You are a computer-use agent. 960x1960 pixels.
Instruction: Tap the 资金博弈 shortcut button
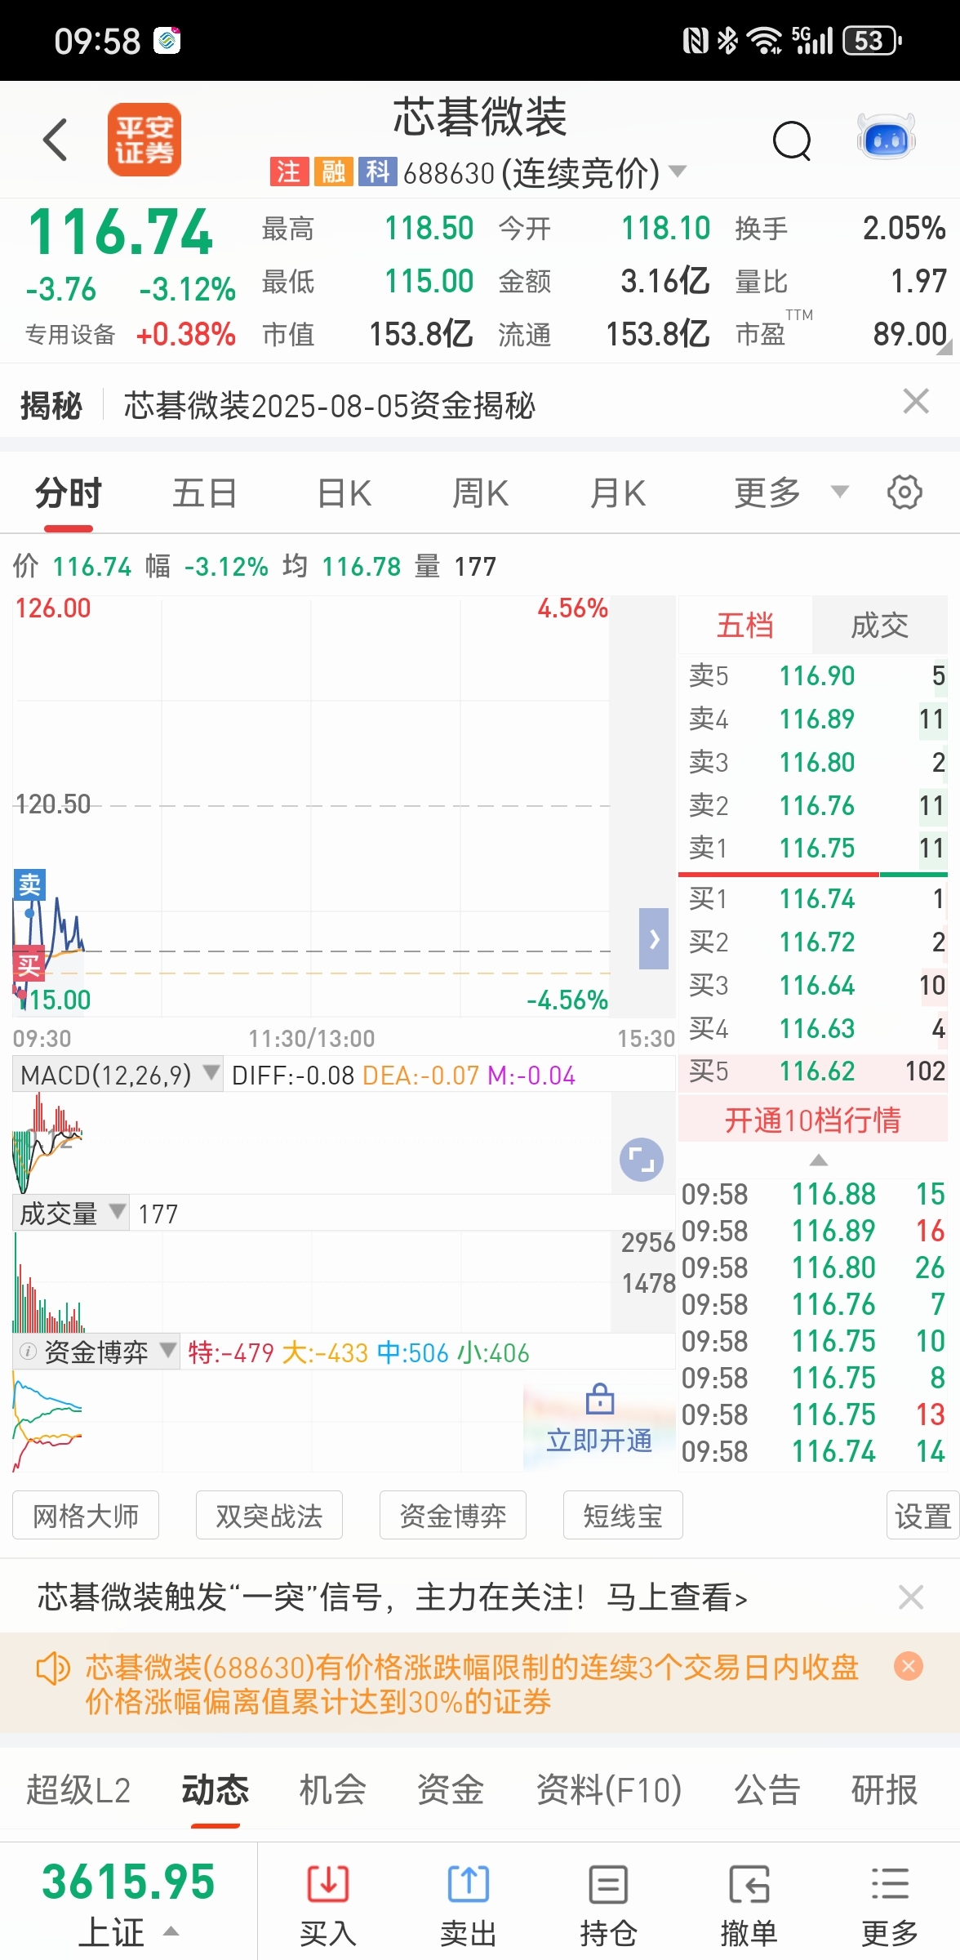[x=453, y=1516]
